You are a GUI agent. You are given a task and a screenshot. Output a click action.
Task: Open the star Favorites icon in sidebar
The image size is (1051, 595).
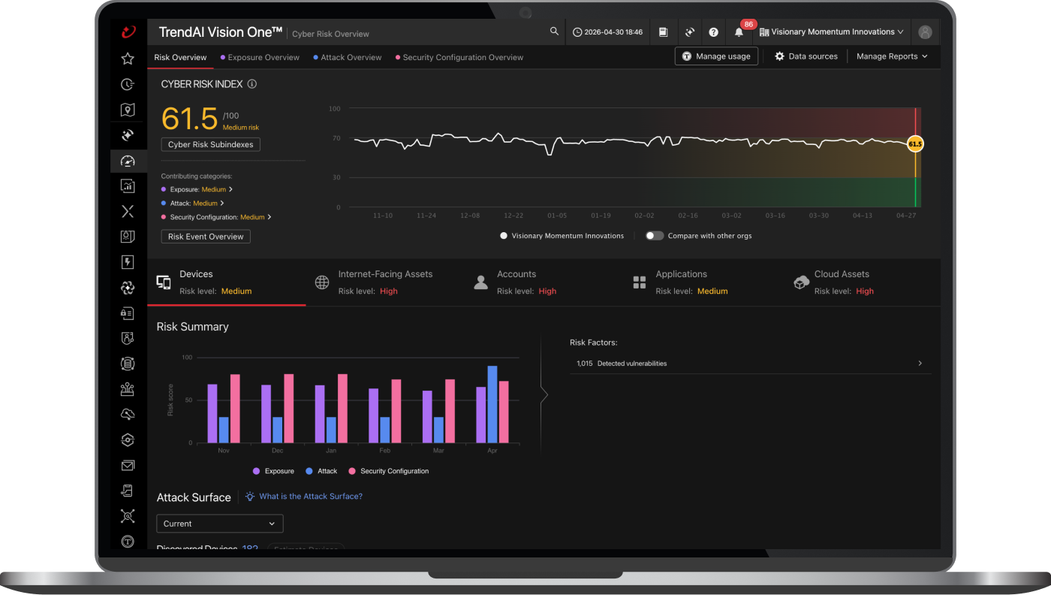coord(128,59)
